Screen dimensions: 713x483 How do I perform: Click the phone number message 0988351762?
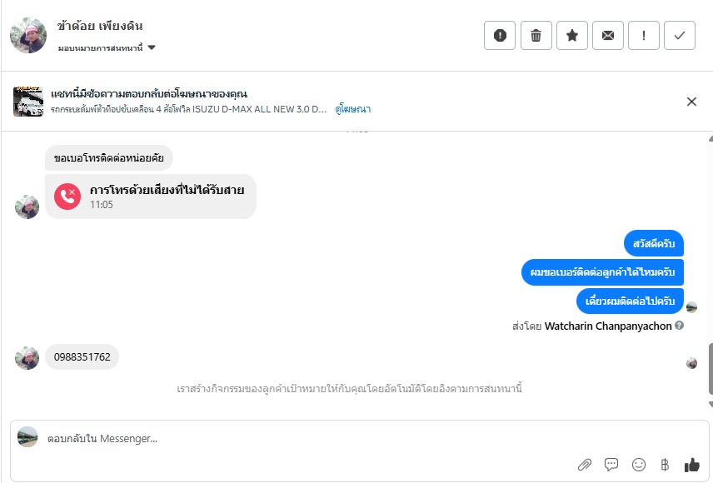[82, 357]
